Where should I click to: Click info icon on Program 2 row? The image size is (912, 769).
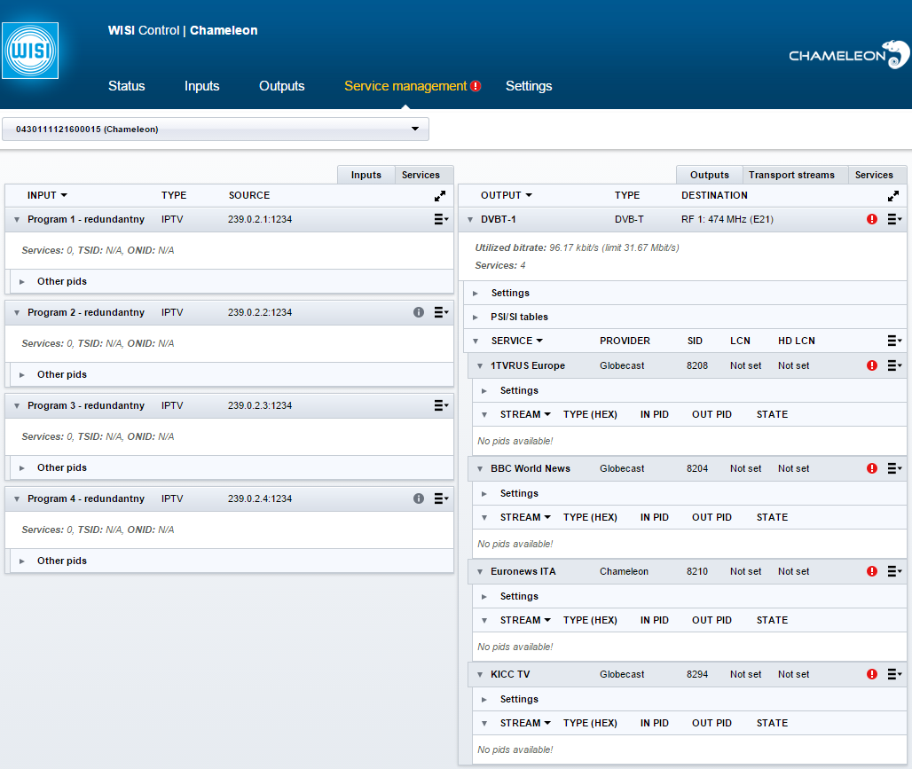[x=419, y=312]
